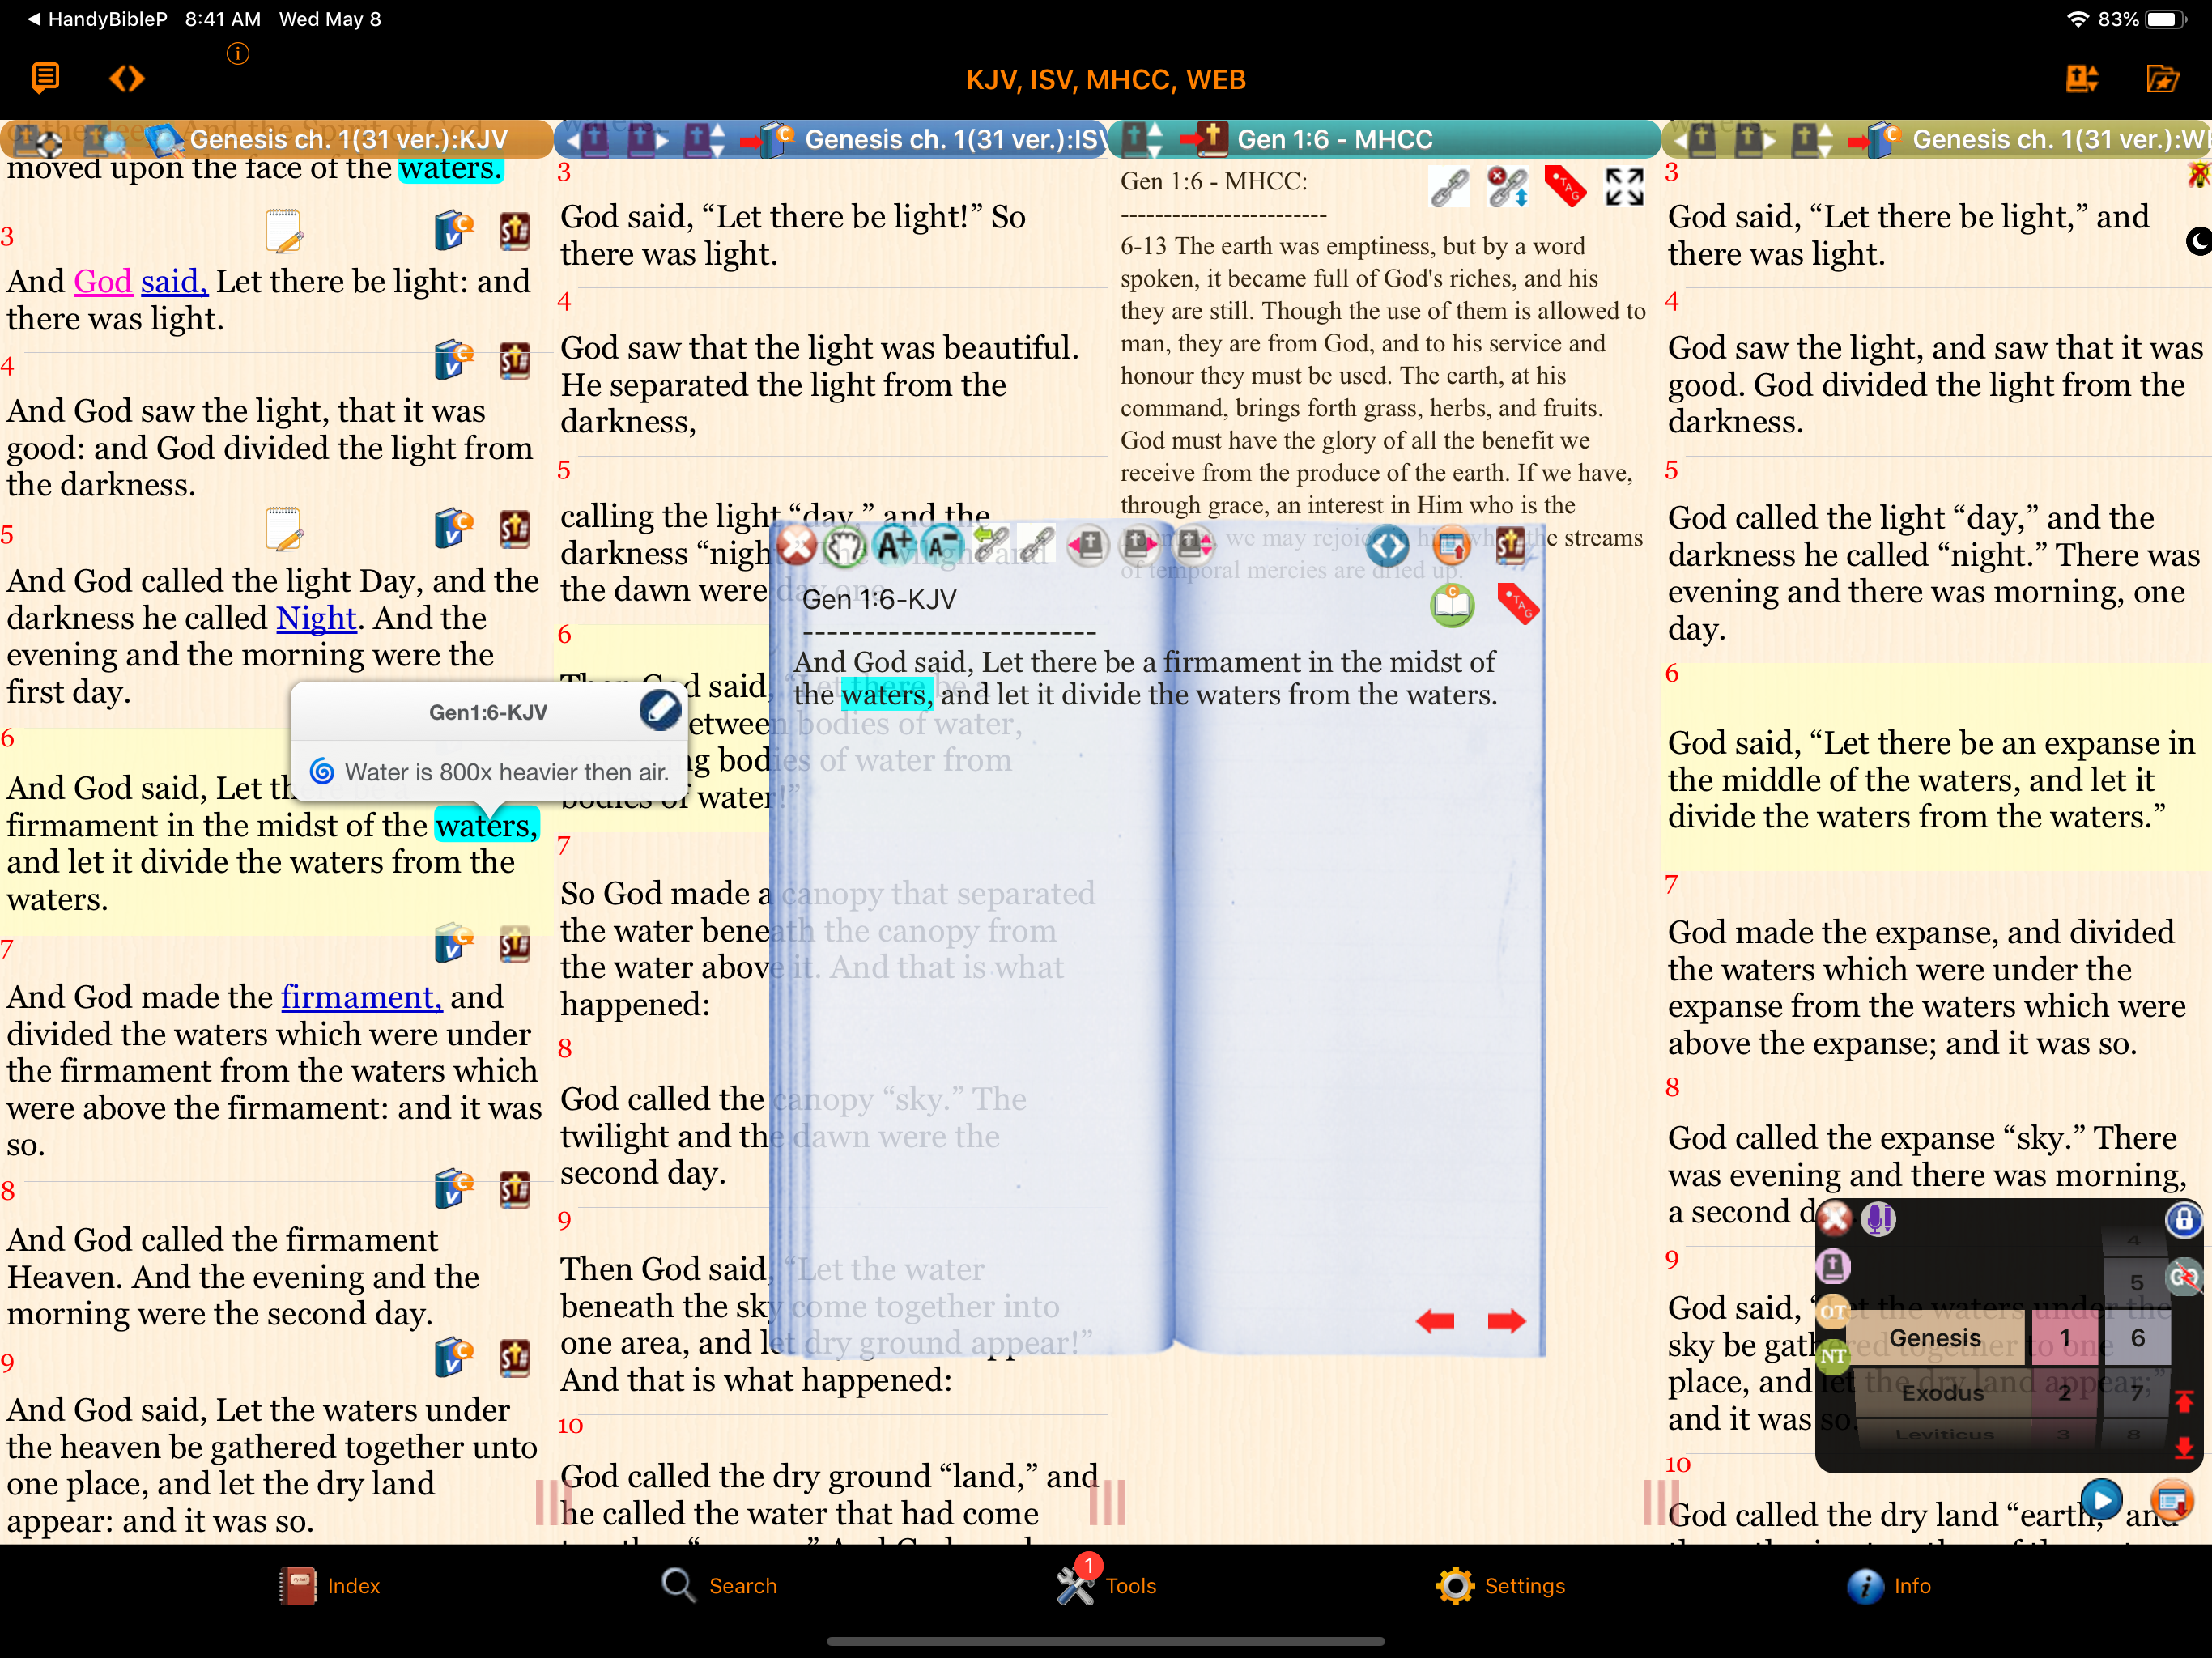Click the plain chain link icon in popup
2212x1658 pixels.
[x=1038, y=545]
